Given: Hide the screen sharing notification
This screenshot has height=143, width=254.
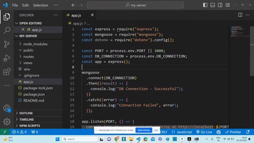Looking at the screenshot, I should pos(156,130).
